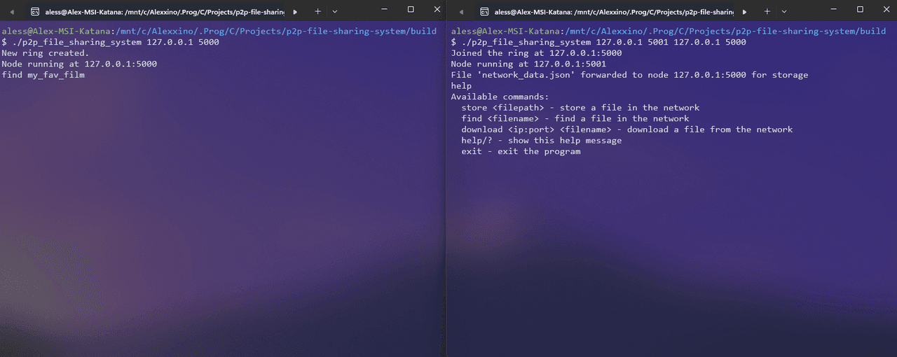Click the 'help/? - show this help message' line
Screen dimensions: 897x357
click(542, 140)
